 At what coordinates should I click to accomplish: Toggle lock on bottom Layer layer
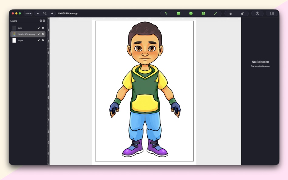pyautogui.click(x=39, y=40)
